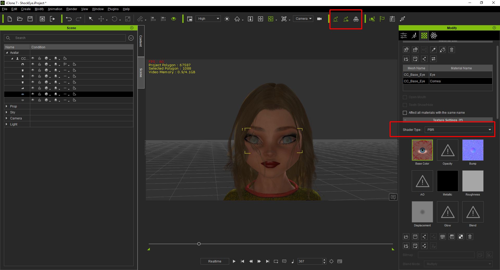Expand the Camera tree node

pos(7,118)
